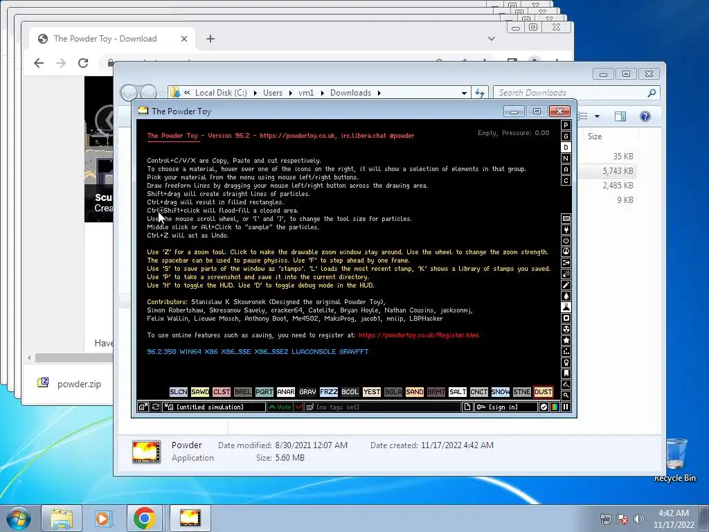Click the [no tags set] tags field
The image size is (709, 532).
382,407
